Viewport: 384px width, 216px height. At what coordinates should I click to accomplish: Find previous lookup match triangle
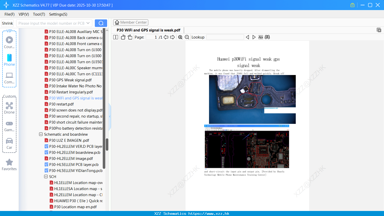pos(247,37)
